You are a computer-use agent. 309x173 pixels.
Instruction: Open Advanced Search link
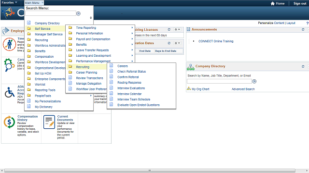click(x=243, y=89)
